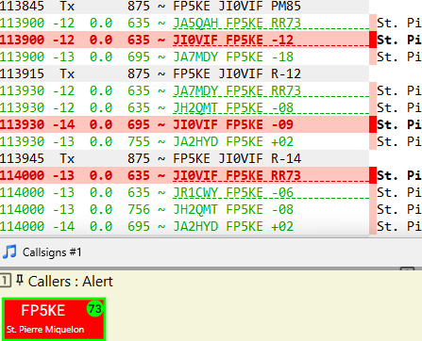Select decode JA5QAH FP5KE RR73
The width and height of the screenshot is (422, 341).
(184, 23)
